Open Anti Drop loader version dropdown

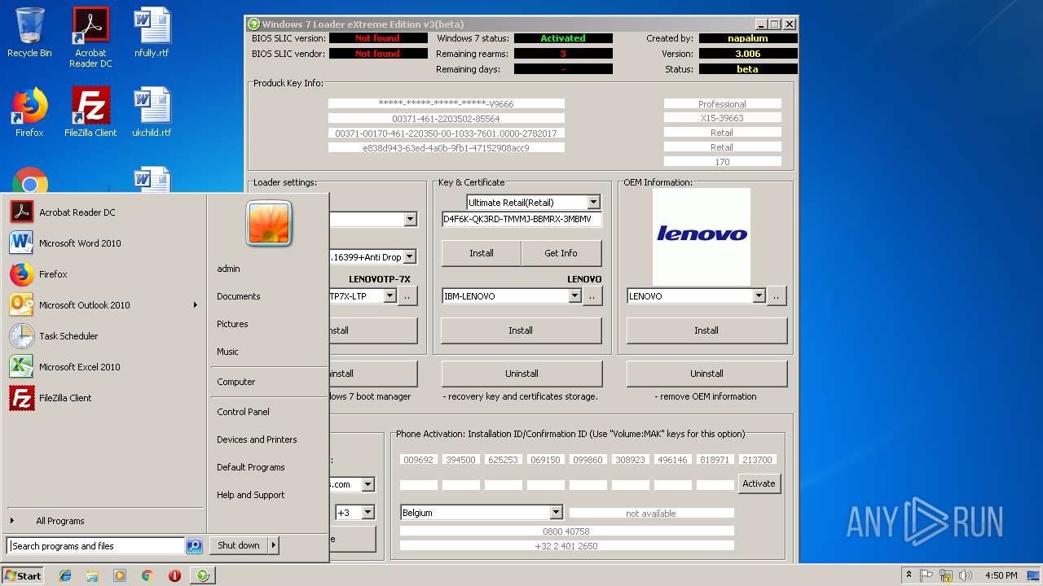410,257
